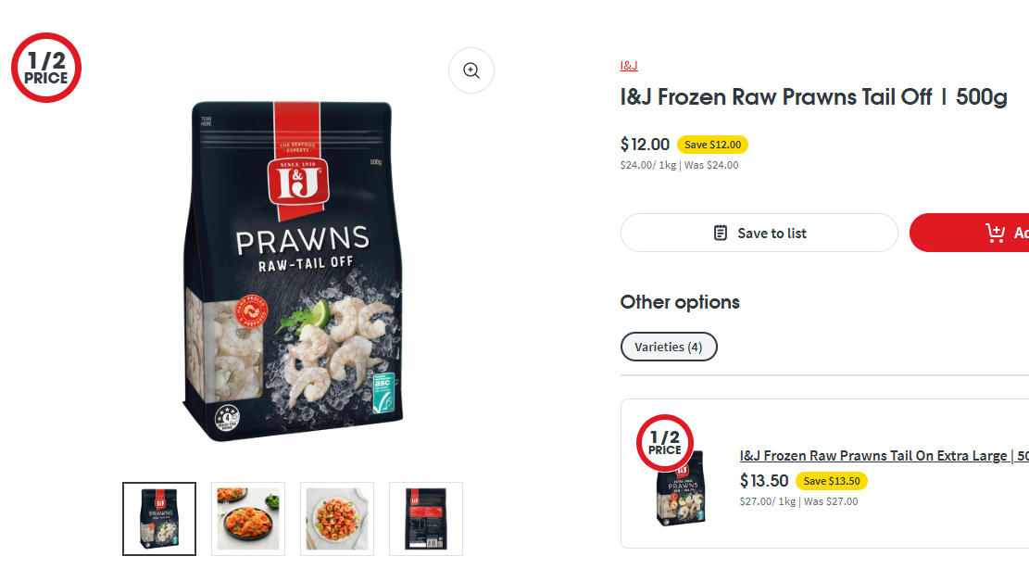Click the zoom magnifier icon on product image

point(471,70)
